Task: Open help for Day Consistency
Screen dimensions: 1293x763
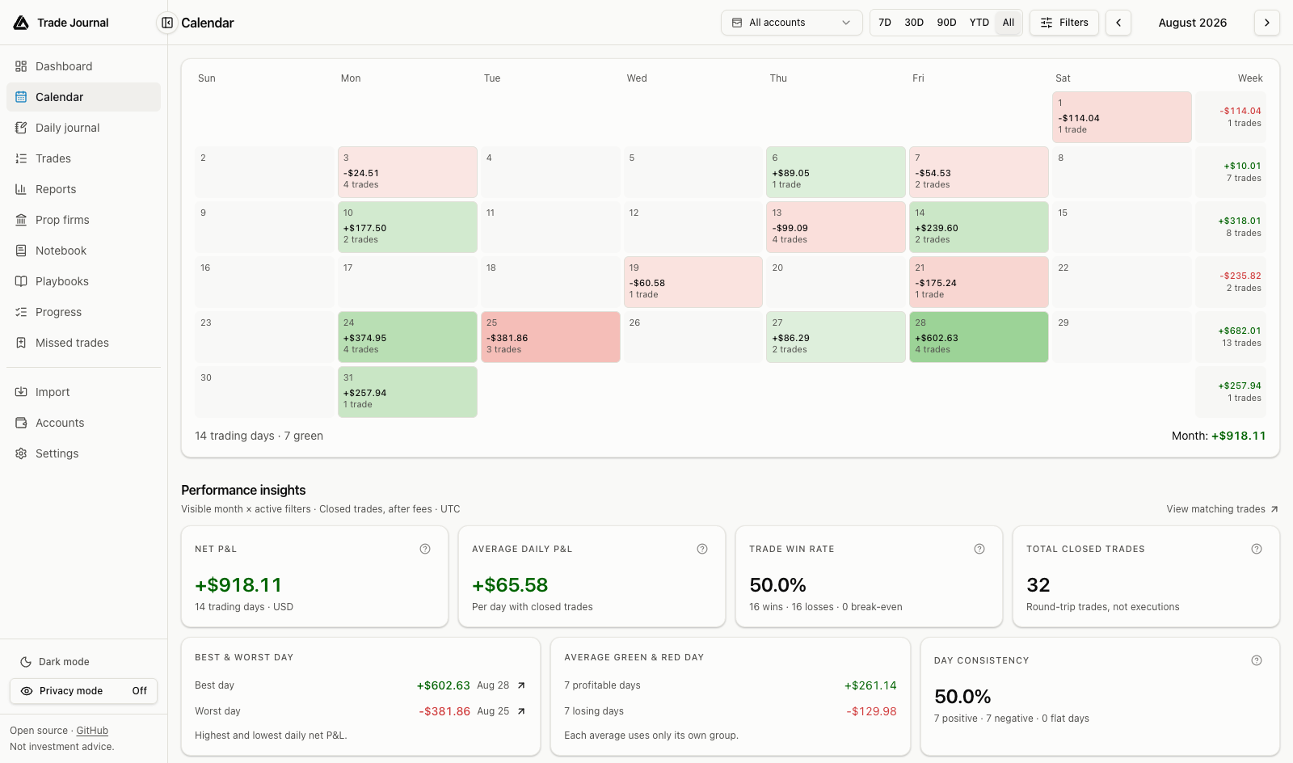Action: pos(1257,660)
